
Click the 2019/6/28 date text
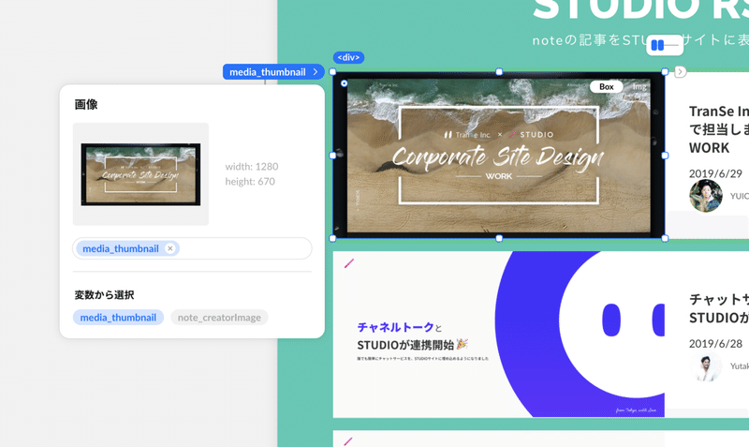(715, 343)
